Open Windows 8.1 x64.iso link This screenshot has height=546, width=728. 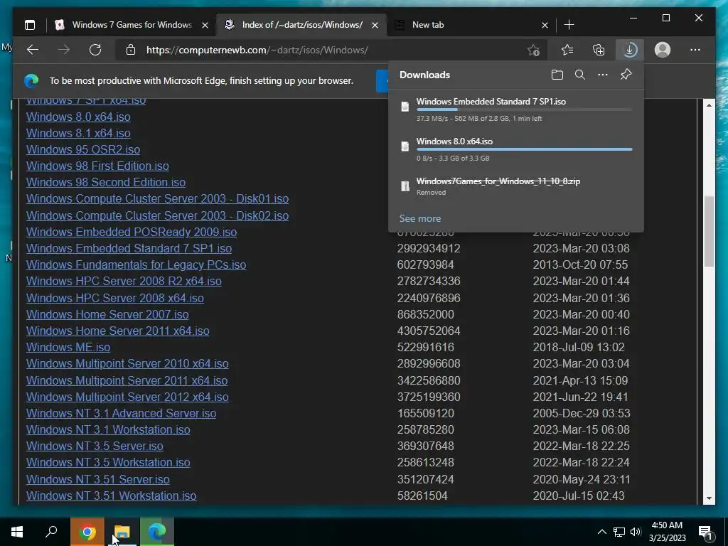pyautogui.click(x=78, y=133)
